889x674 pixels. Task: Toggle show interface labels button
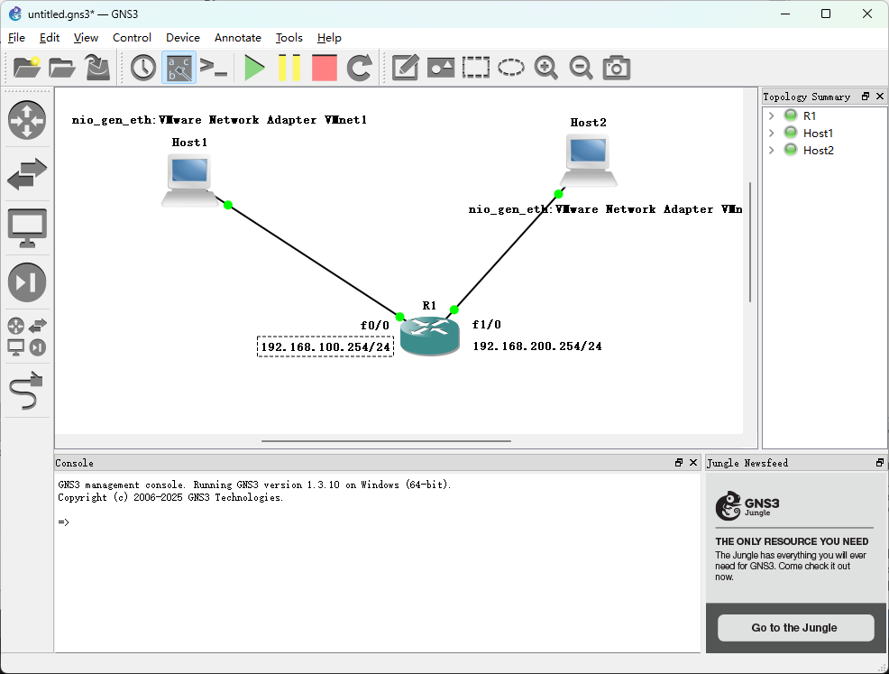(x=179, y=68)
